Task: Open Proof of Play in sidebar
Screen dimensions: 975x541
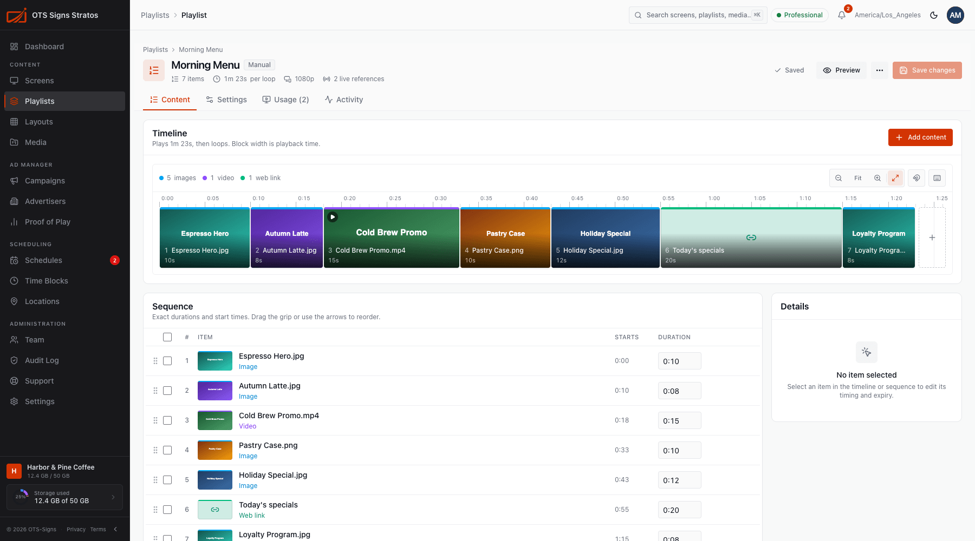Action: click(x=64, y=222)
